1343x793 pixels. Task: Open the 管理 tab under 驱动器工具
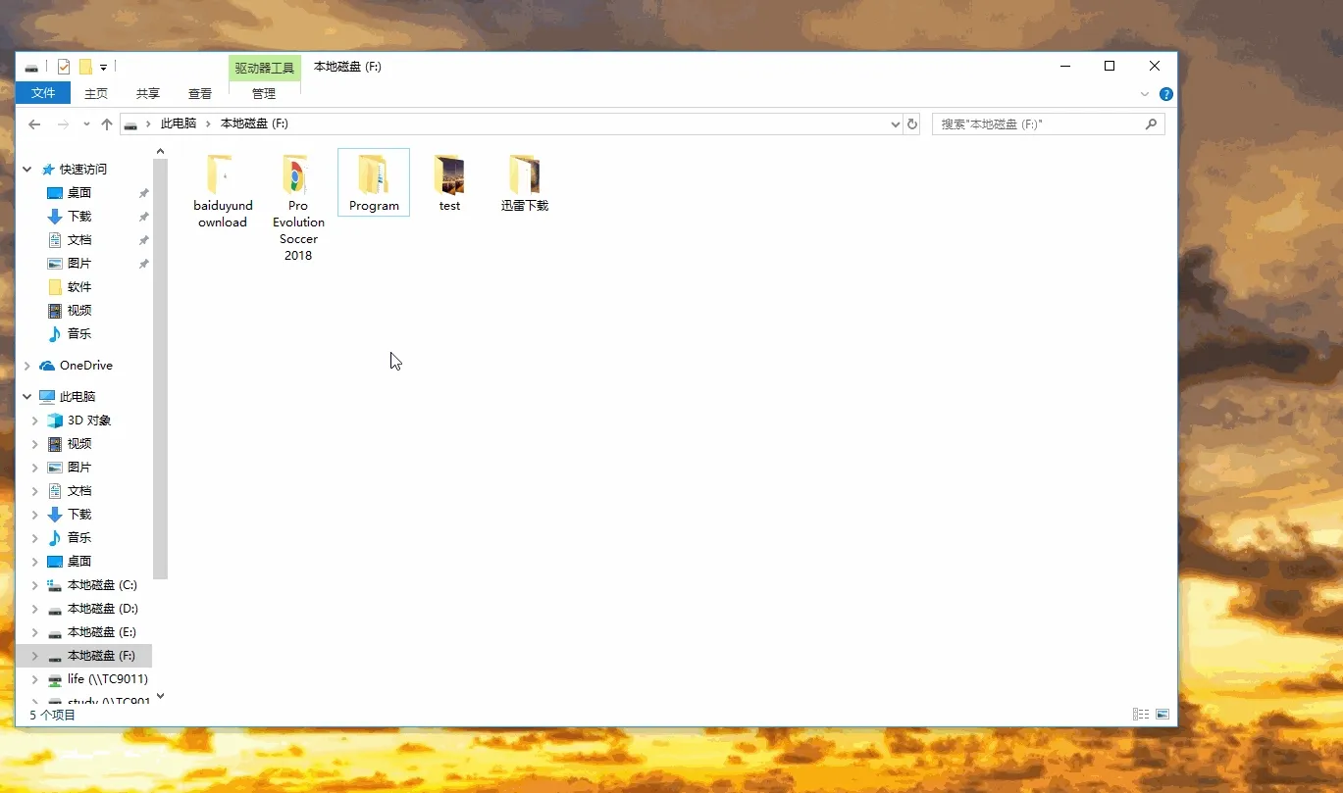pos(263,94)
